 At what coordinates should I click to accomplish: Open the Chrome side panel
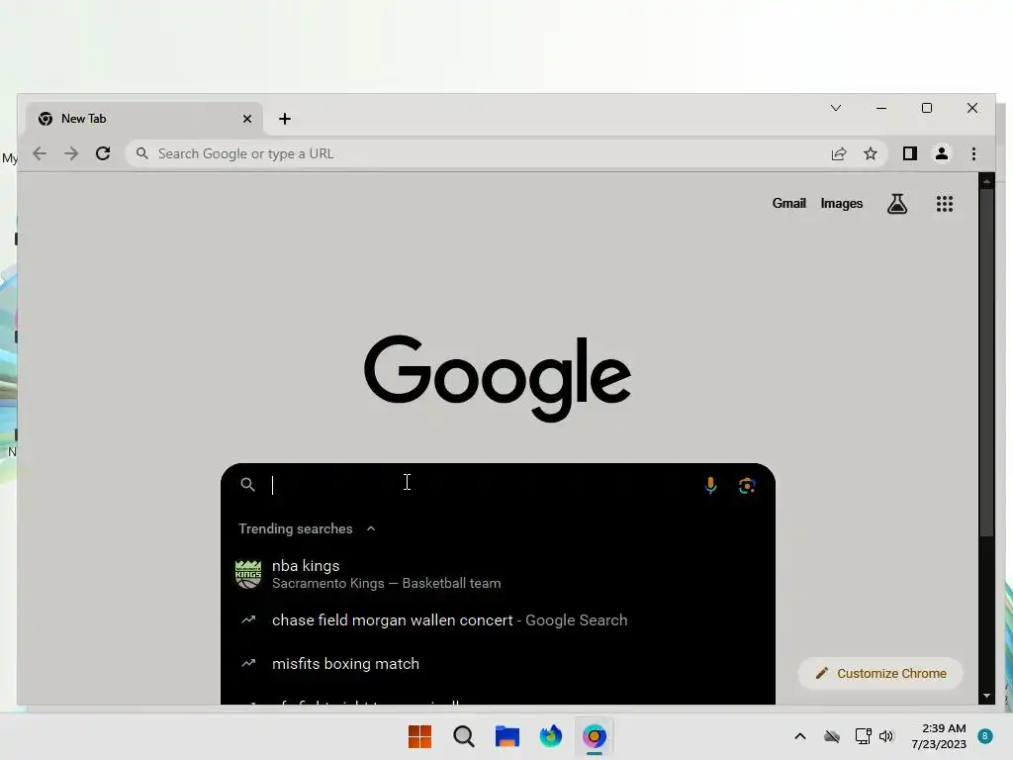pyautogui.click(x=910, y=153)
